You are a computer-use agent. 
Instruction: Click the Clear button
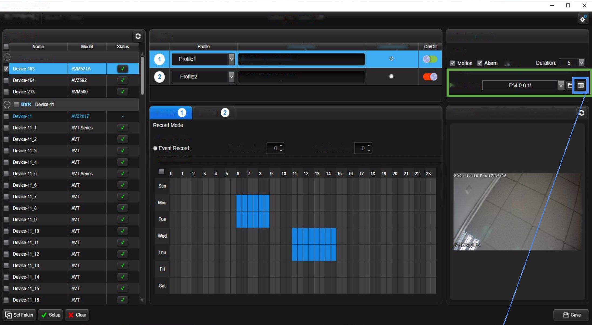pyautogui.click(x=77, y=315)
